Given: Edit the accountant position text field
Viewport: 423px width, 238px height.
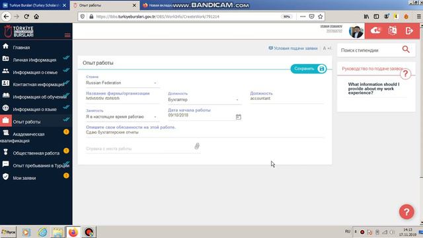Looking at the screenshot, I should [286, 99].
